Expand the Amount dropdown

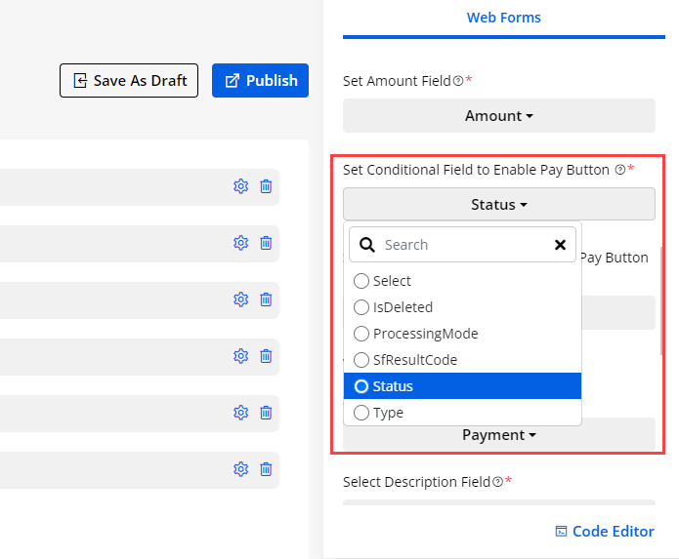pos(498,116)
